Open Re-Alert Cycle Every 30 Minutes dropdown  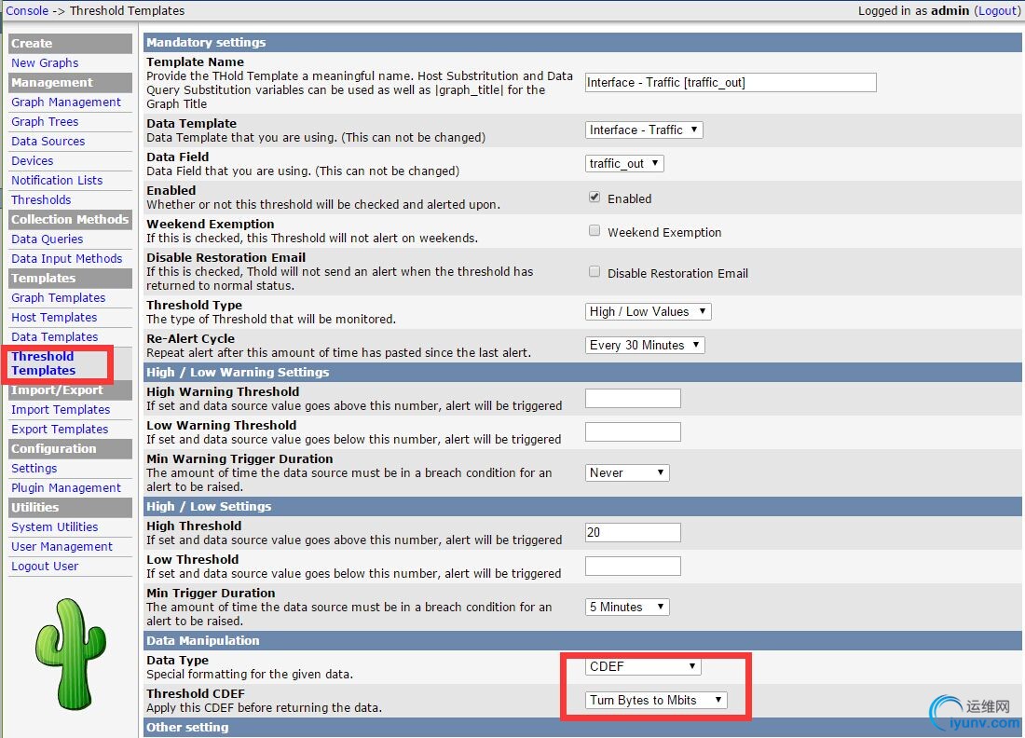[645, 345]
